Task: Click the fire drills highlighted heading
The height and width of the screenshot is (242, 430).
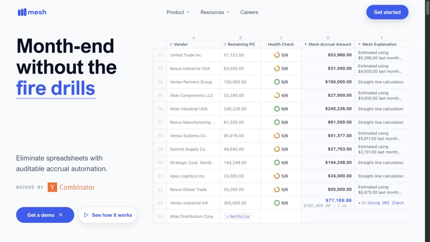Action: [56, 88]
